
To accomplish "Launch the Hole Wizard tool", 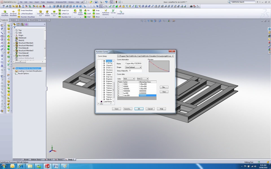I will pyautogui.click(x=47, y=13).
